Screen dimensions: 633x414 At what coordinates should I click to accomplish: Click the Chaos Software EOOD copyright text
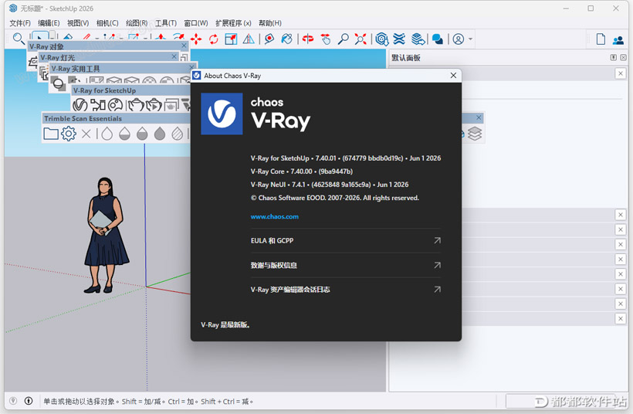[335, 198]
